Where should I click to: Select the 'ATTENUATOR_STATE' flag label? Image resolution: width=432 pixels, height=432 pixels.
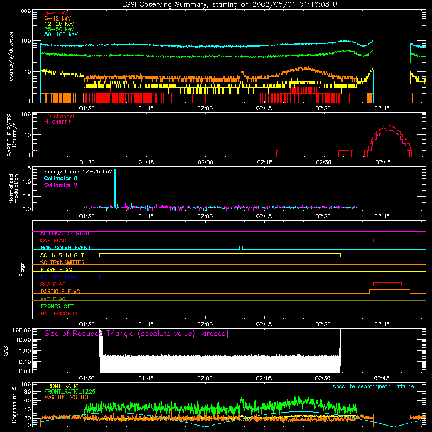click(65, 234)
